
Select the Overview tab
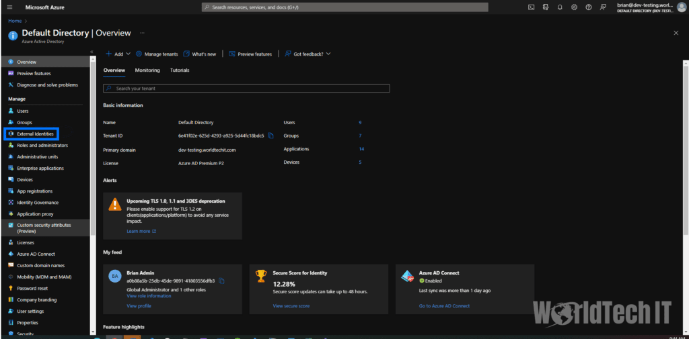114,70
